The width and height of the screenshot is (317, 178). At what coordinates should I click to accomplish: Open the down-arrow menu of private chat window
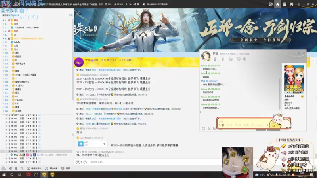[289, 53]
